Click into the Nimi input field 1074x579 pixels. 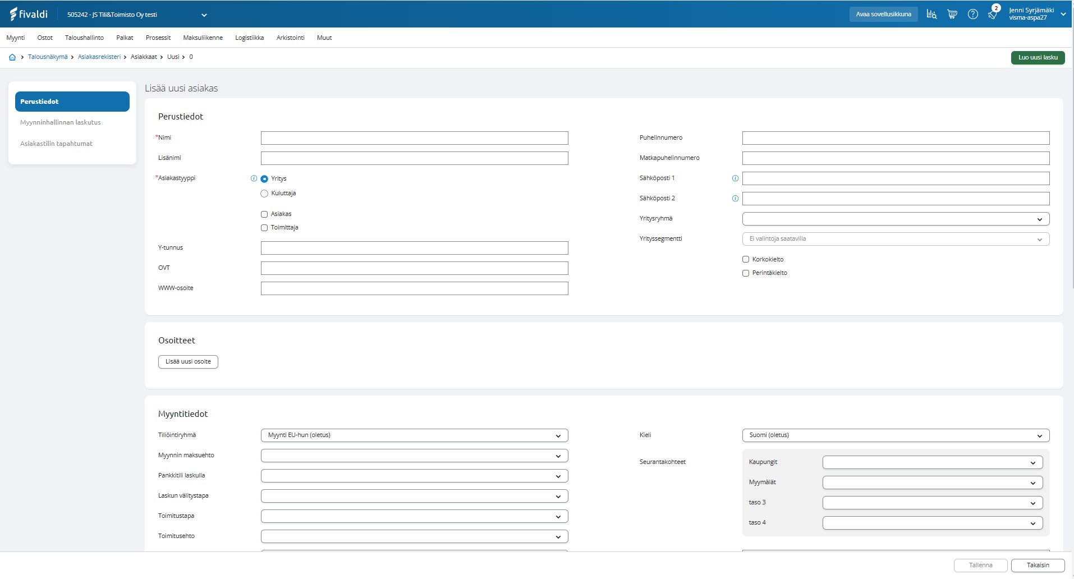pos(414,138)
